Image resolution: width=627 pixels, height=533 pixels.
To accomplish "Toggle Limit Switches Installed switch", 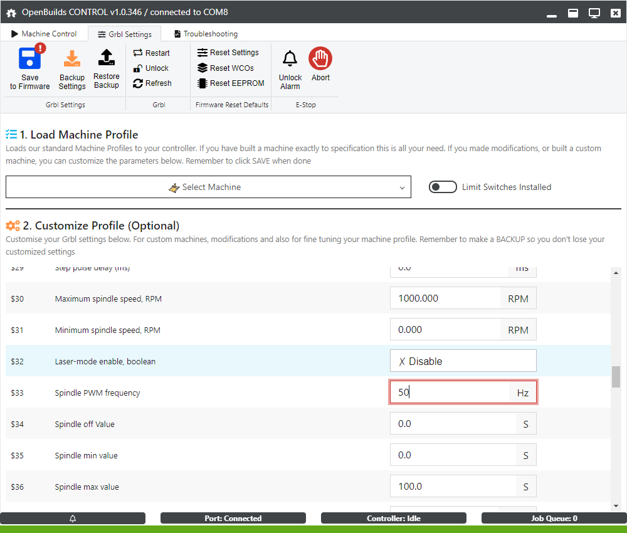I will pyautogui.click(x=443, y=187).
